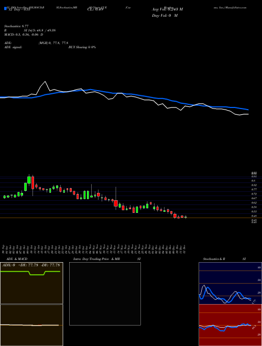Screen dimensions: 262x346
Task: Click the 0.62 price axis label
Action: tap(254, 202)
